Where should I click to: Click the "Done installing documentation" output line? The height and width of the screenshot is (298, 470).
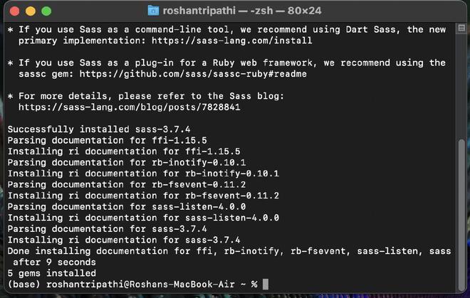tap(228, 250)
